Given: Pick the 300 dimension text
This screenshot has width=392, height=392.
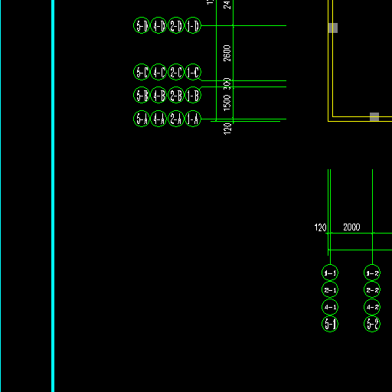Looking at the screenshot, I should [x=227, y=83].
